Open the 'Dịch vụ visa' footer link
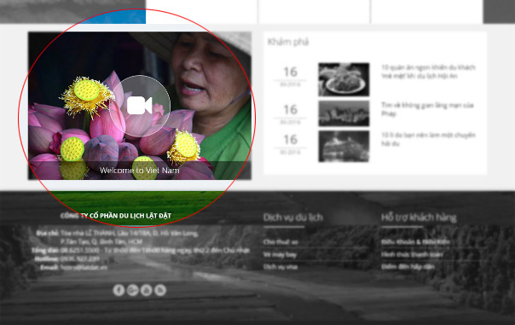Viewport: 515px width, 325px height. click(x=281, y=267)
